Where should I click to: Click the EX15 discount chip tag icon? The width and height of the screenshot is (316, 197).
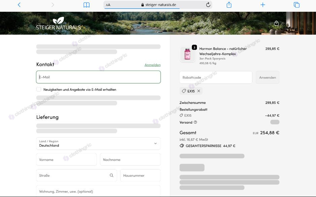(x=184, y=91)
